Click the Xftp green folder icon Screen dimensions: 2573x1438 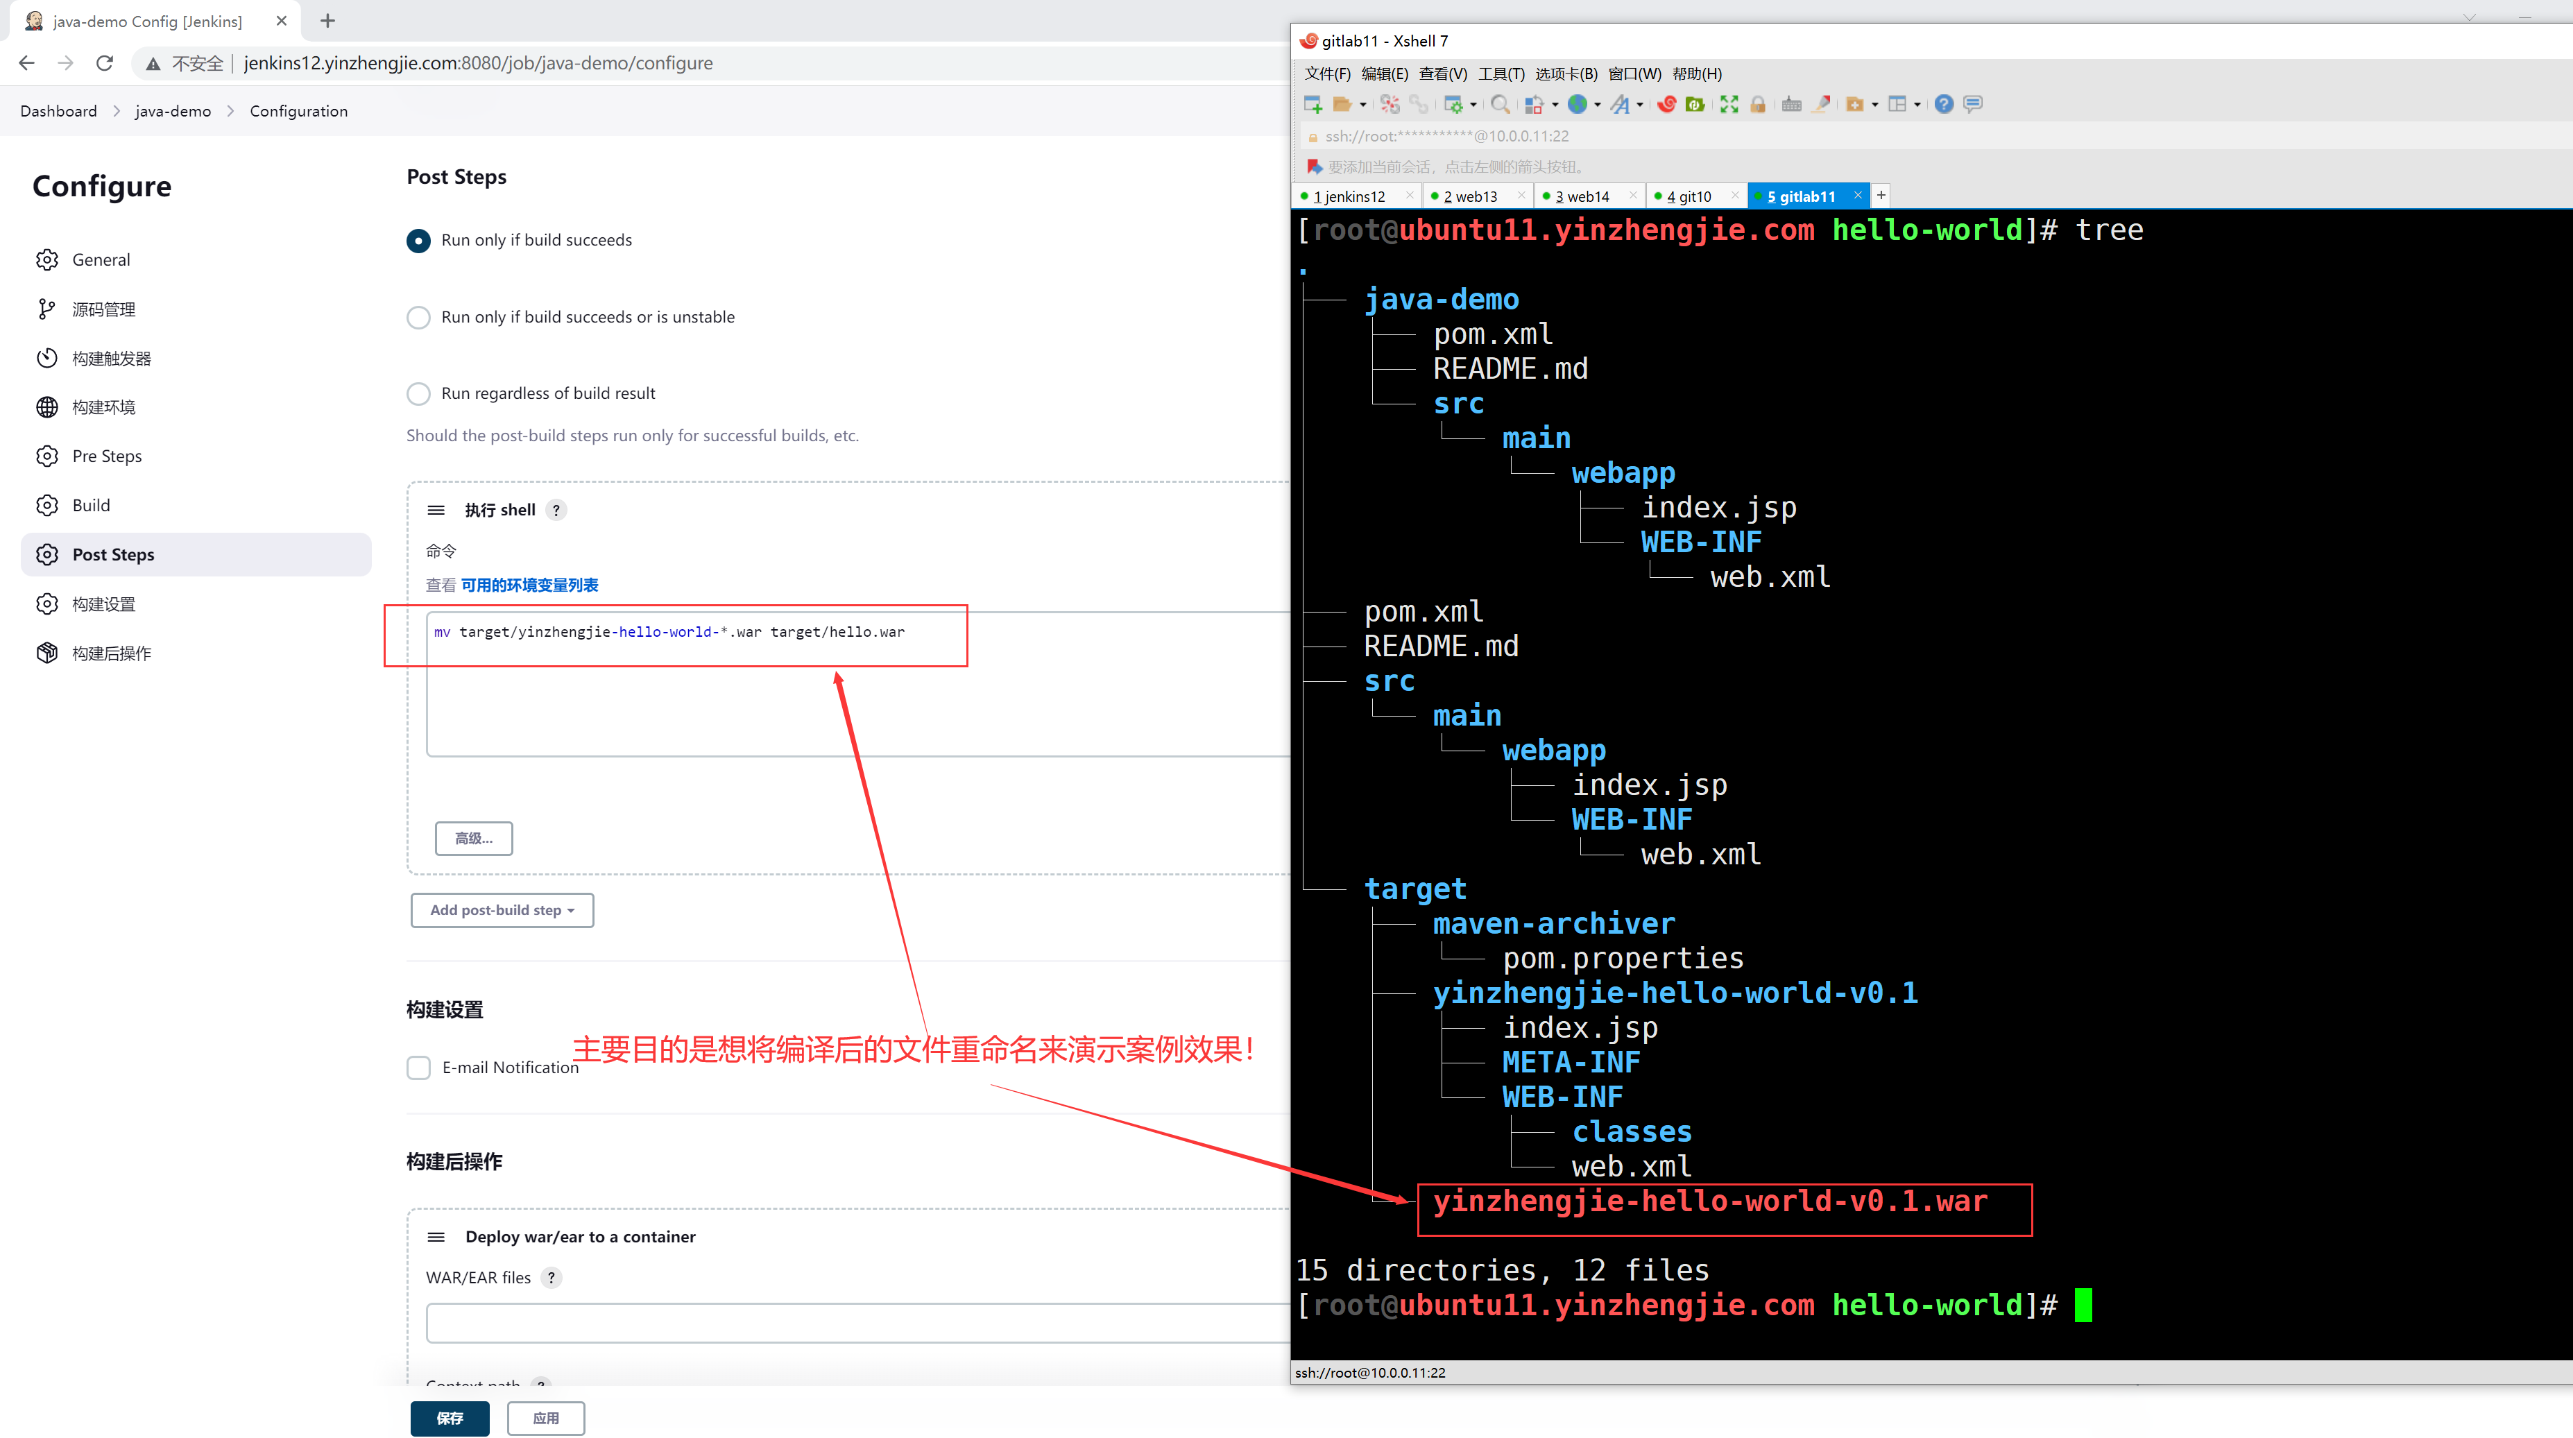(x=1695, y=104)
